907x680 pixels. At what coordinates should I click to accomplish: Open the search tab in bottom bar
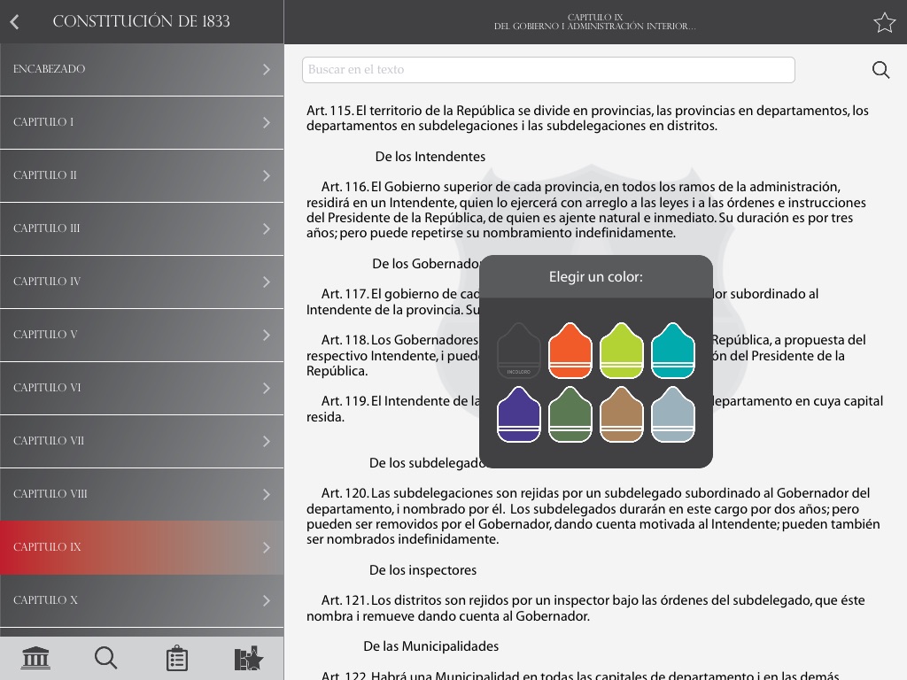pos(105,658)
